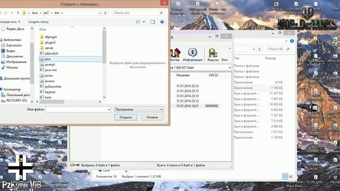Open the Программы file type dropdown
Viewport: 340px width, 191px height.
point(139,109)
